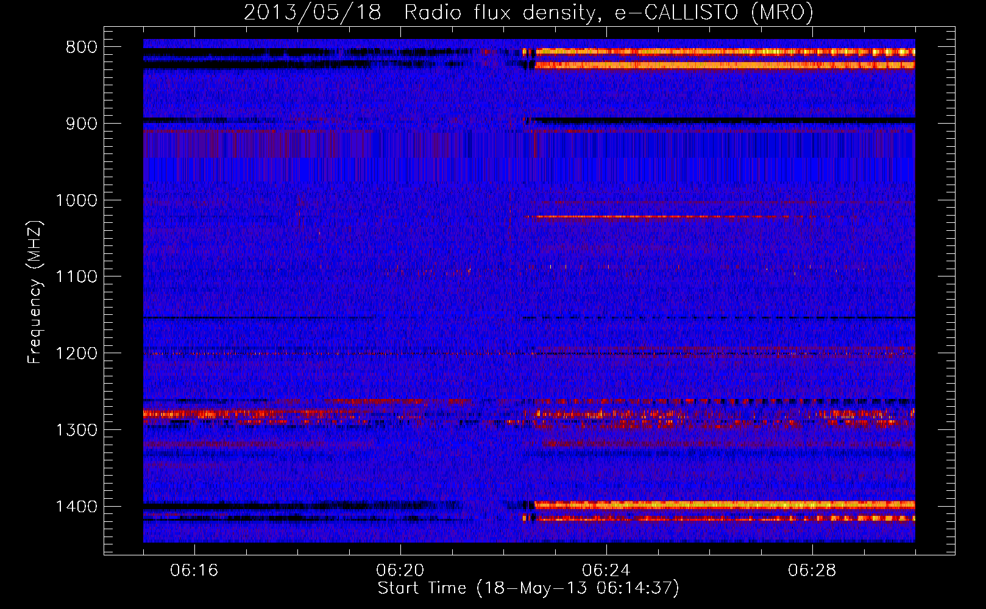
Task: Click the 'Frequency (MHZ)' y-axis label
Action: click(35, 292)
